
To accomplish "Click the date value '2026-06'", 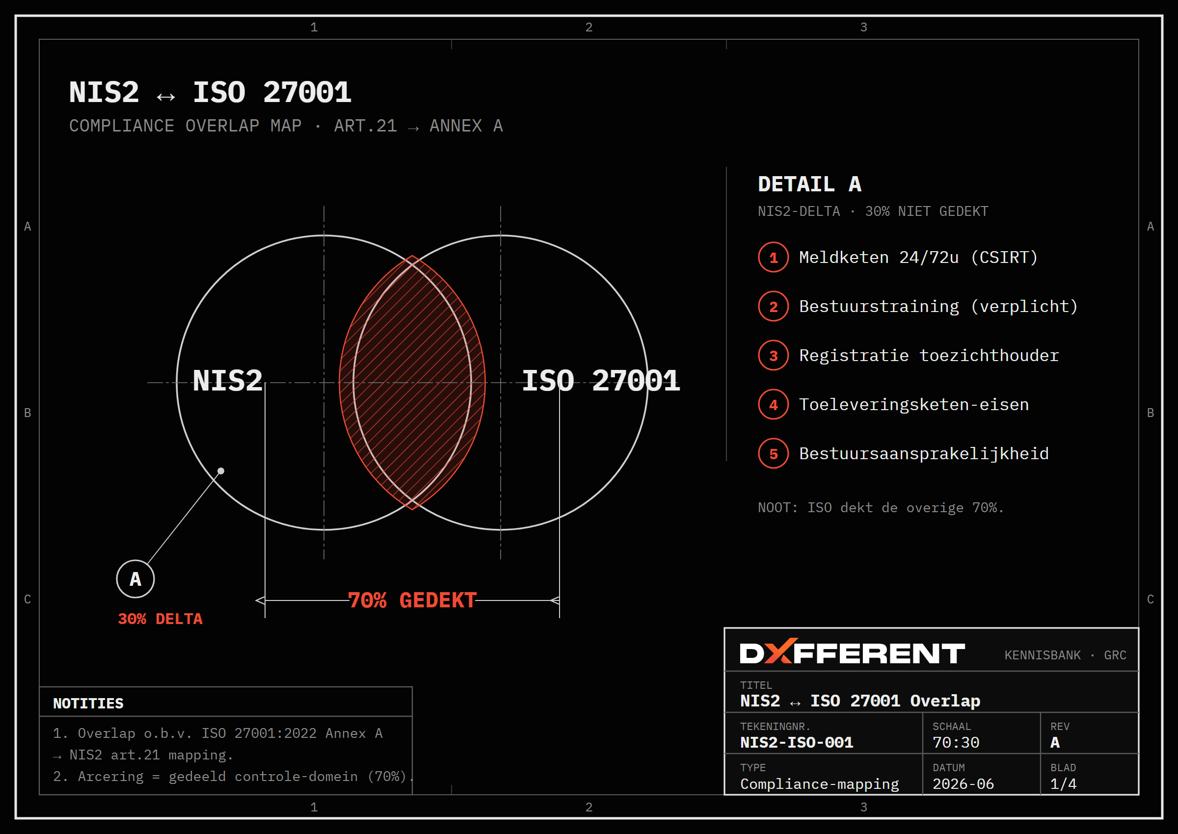I will coord(963,784).
